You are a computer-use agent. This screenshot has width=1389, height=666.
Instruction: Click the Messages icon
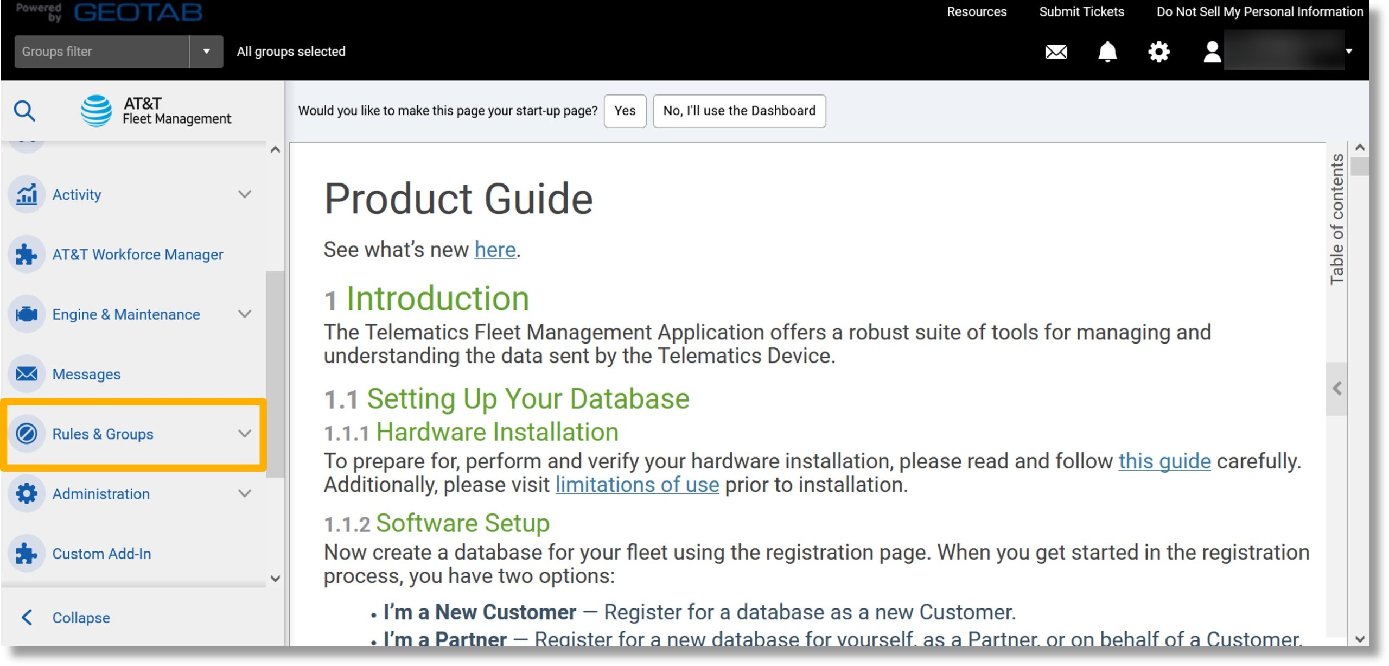click(26, 373)
